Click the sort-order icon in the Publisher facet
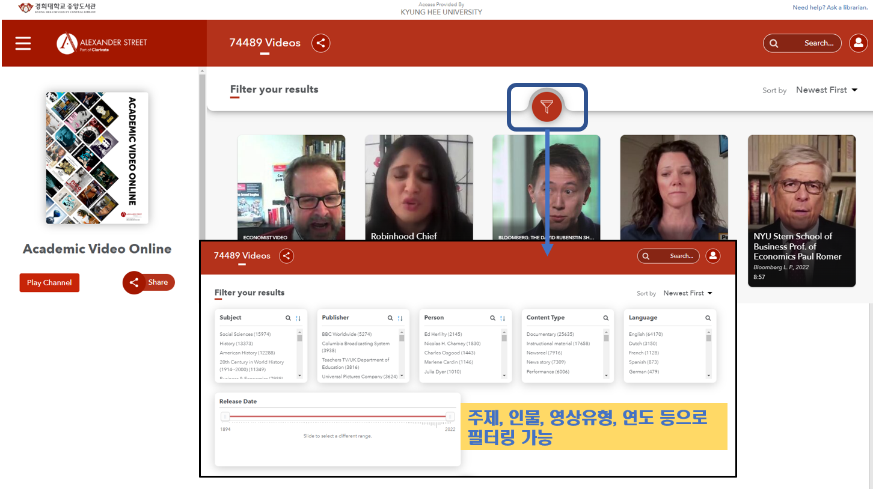873x489 pixels. point(400,318)
